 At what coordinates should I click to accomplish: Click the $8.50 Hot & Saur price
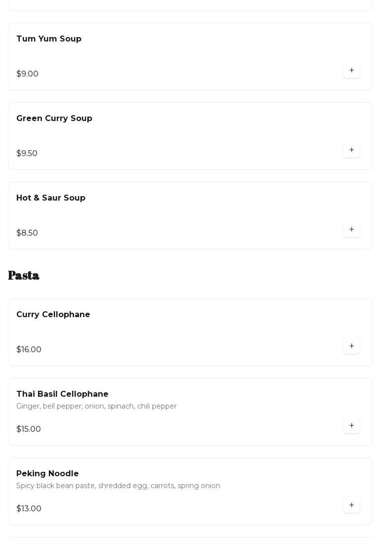27,233
